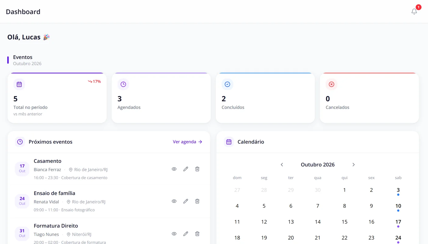This screenshot has width=428, height=244.
Task: Click the 17% trend indicator
Action: point(94,81)
